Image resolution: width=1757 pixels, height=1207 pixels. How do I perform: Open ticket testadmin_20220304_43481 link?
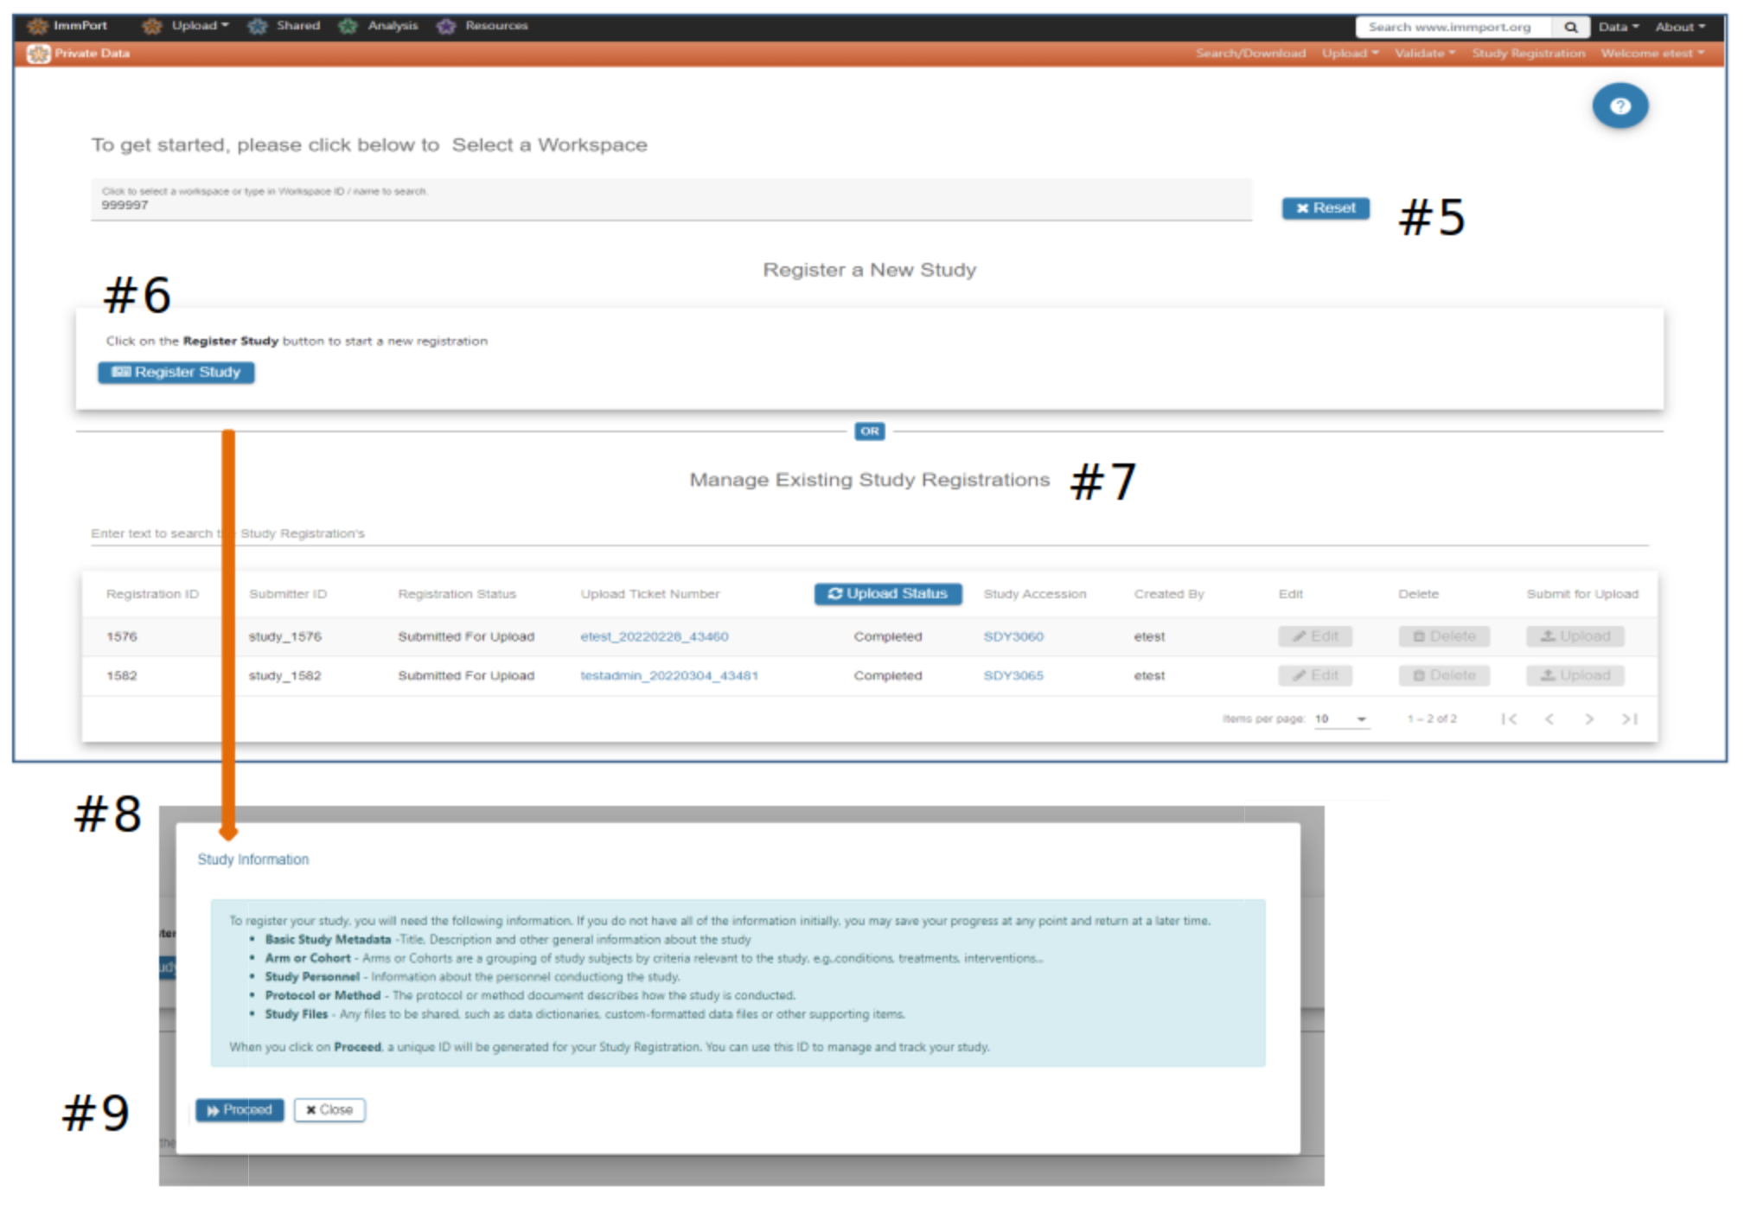coord(669,675)
